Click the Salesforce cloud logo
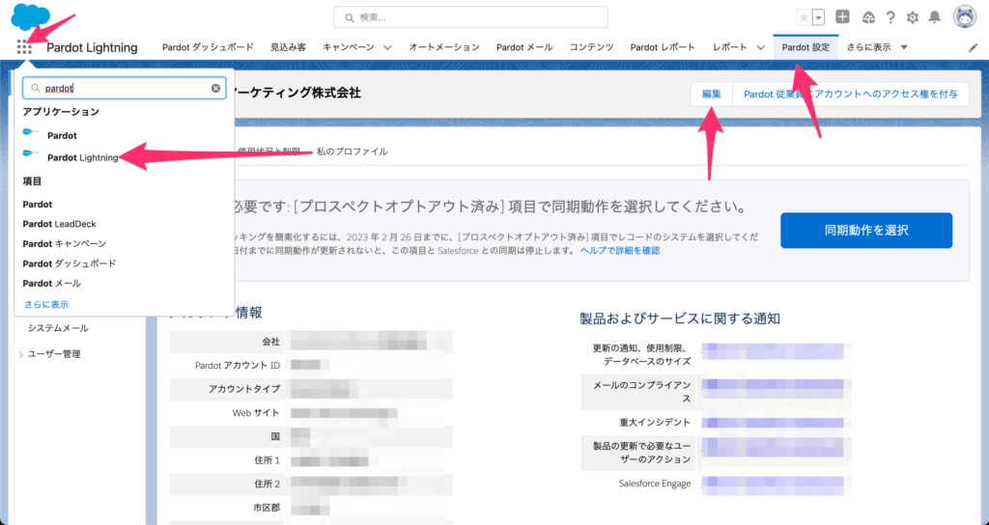This screenshot has height=525, width=989. tap(30, 17)
